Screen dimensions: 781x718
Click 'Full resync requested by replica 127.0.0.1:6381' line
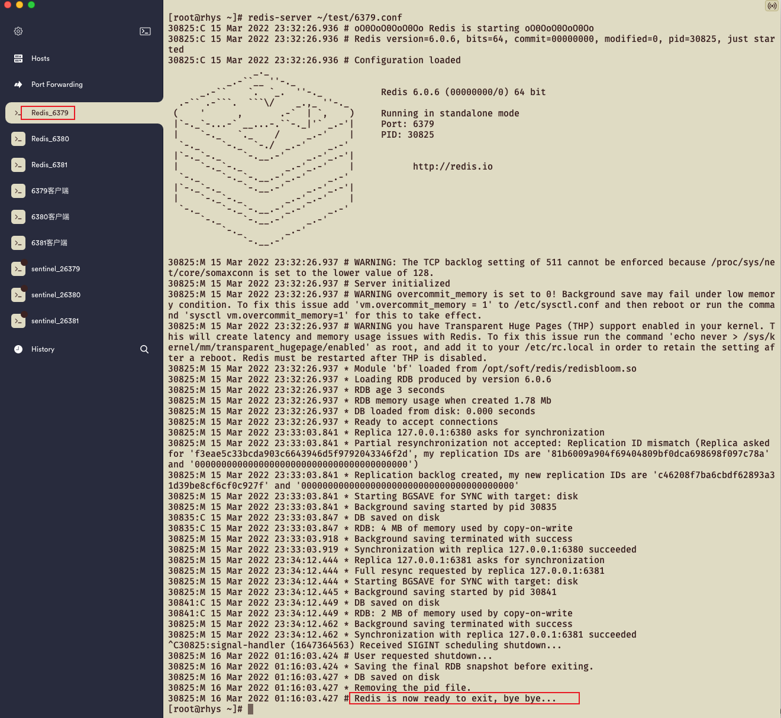(x=479, y=571)
